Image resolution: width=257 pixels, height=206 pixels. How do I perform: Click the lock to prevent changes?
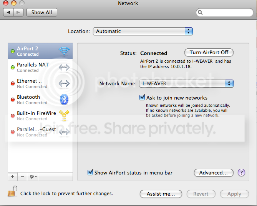[13, 191]
